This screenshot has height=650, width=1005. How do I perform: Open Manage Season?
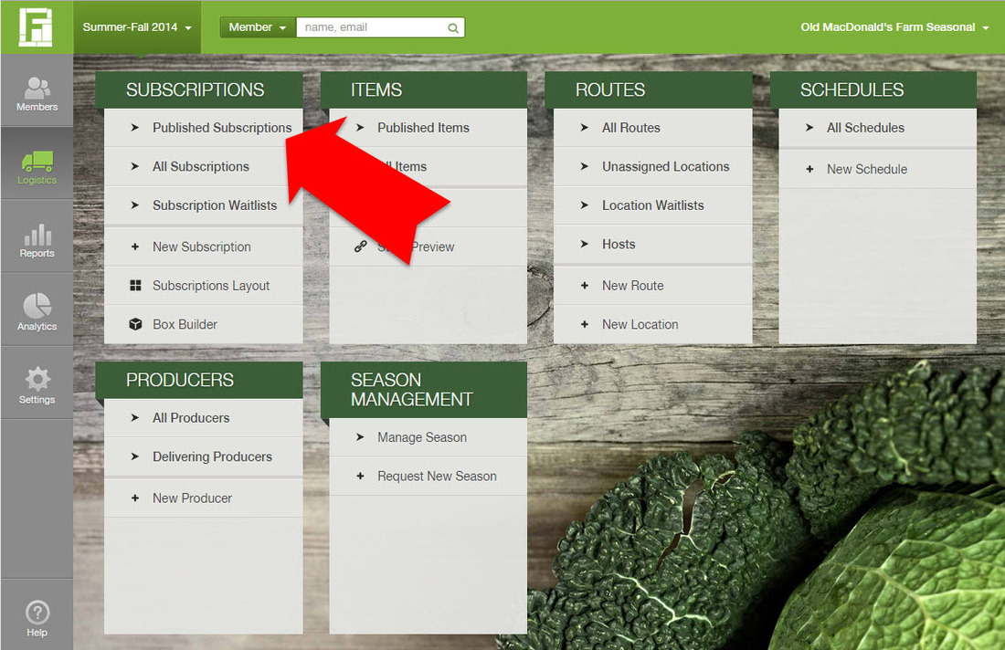click(428, 436)
